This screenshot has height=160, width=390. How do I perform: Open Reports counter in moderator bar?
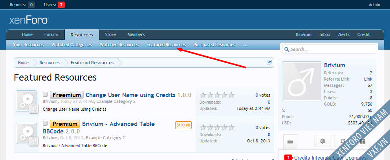pyautogui.click(x=22, y=5)
